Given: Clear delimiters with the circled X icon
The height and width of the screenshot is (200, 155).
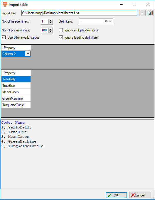Looking at the screenshot, I should coord(106,21).
